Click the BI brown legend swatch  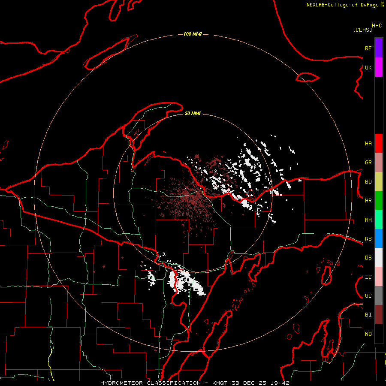(379, 315)
